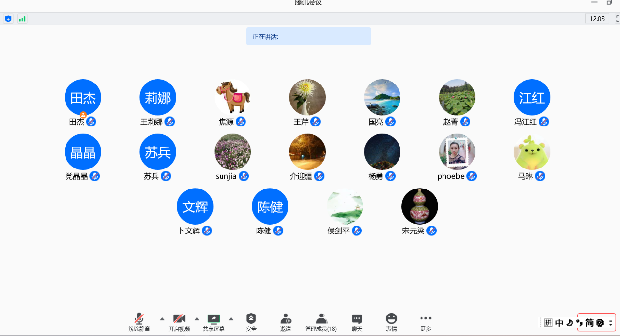Click the green network signal icon
The height and width of the screenshot is (336, 620).
coord(22,19)
